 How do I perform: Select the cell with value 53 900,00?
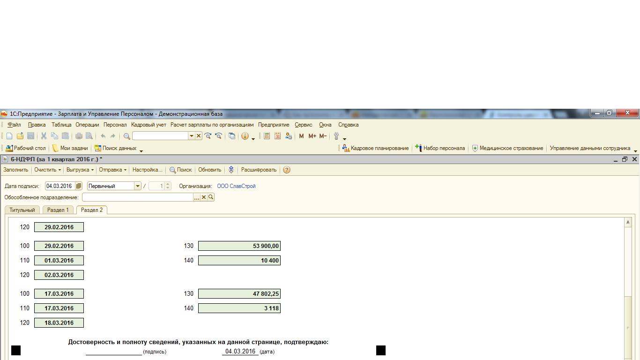pos(239,246)
